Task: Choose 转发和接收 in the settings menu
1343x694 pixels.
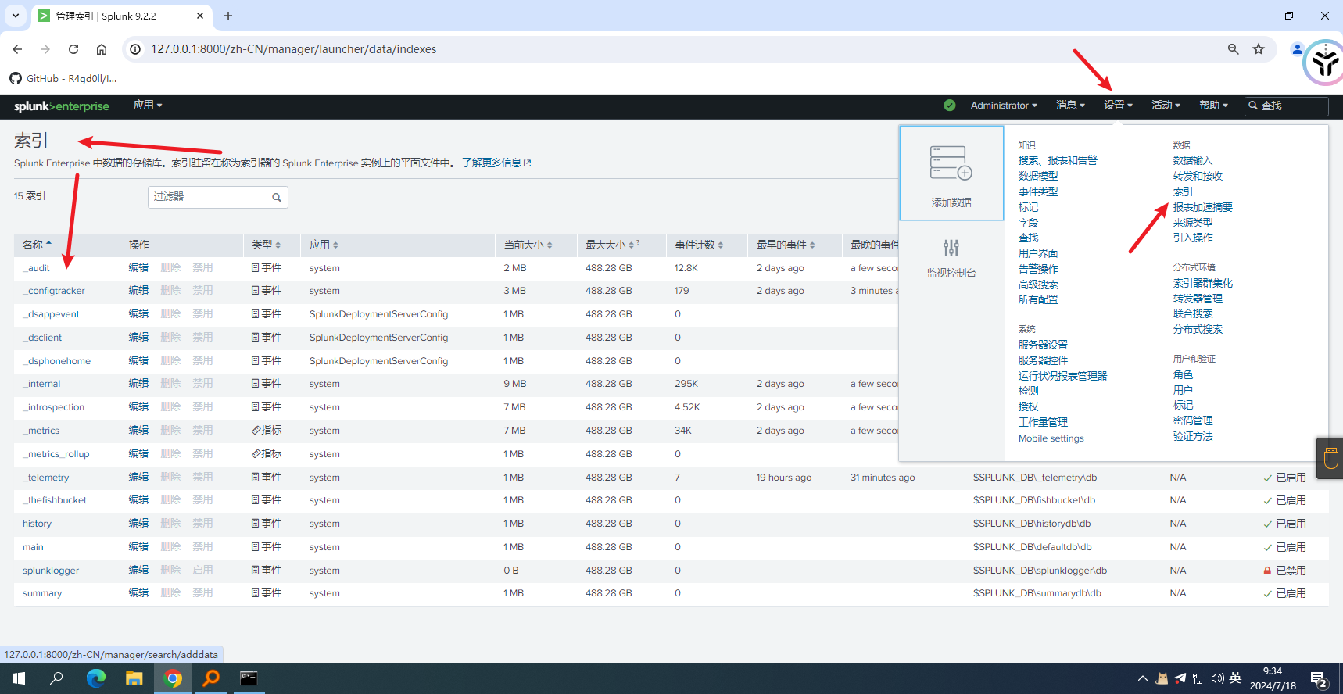Action: click(1198, 176)
